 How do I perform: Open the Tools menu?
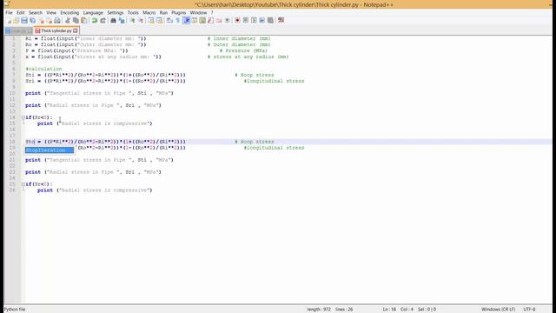click(133, 13)
